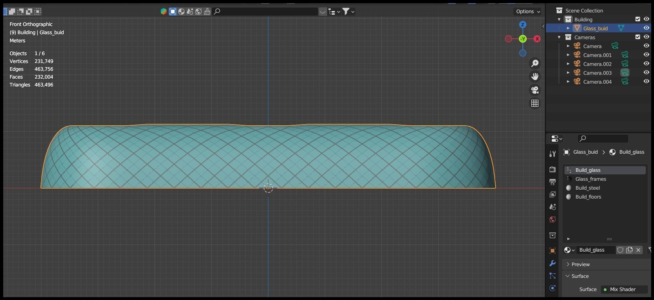The height and width of the screenshot is (300, 654).
Task: Click the world globe header icon
Action: click(x=199, y=11)
